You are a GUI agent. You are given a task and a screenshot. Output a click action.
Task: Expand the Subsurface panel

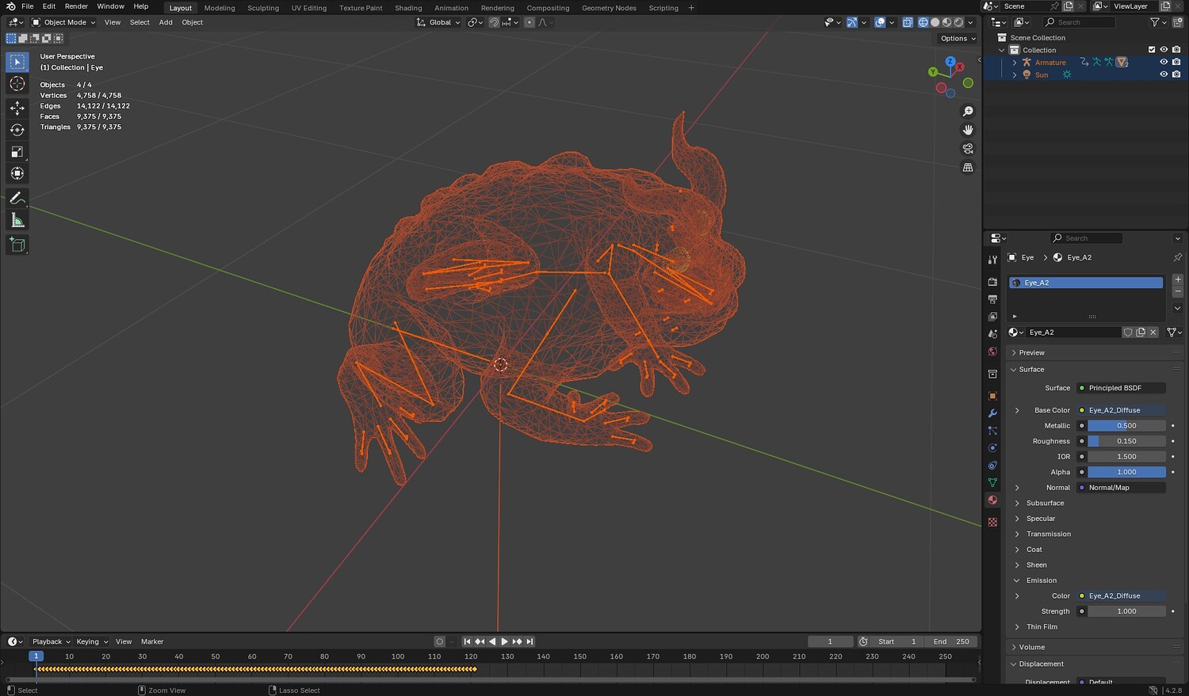pos(1045,503)
